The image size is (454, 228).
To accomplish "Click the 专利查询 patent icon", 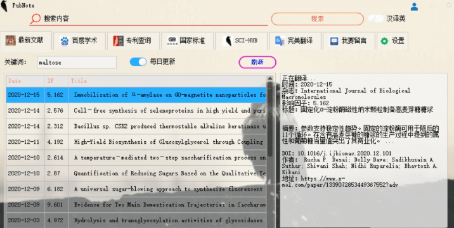I will tap(118, 41).
